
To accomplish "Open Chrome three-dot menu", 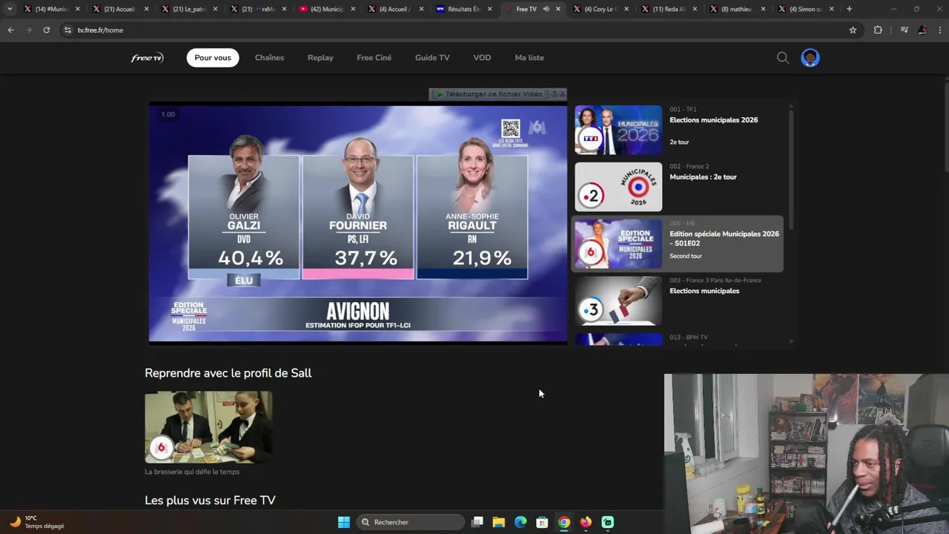I will pos(940,30).
